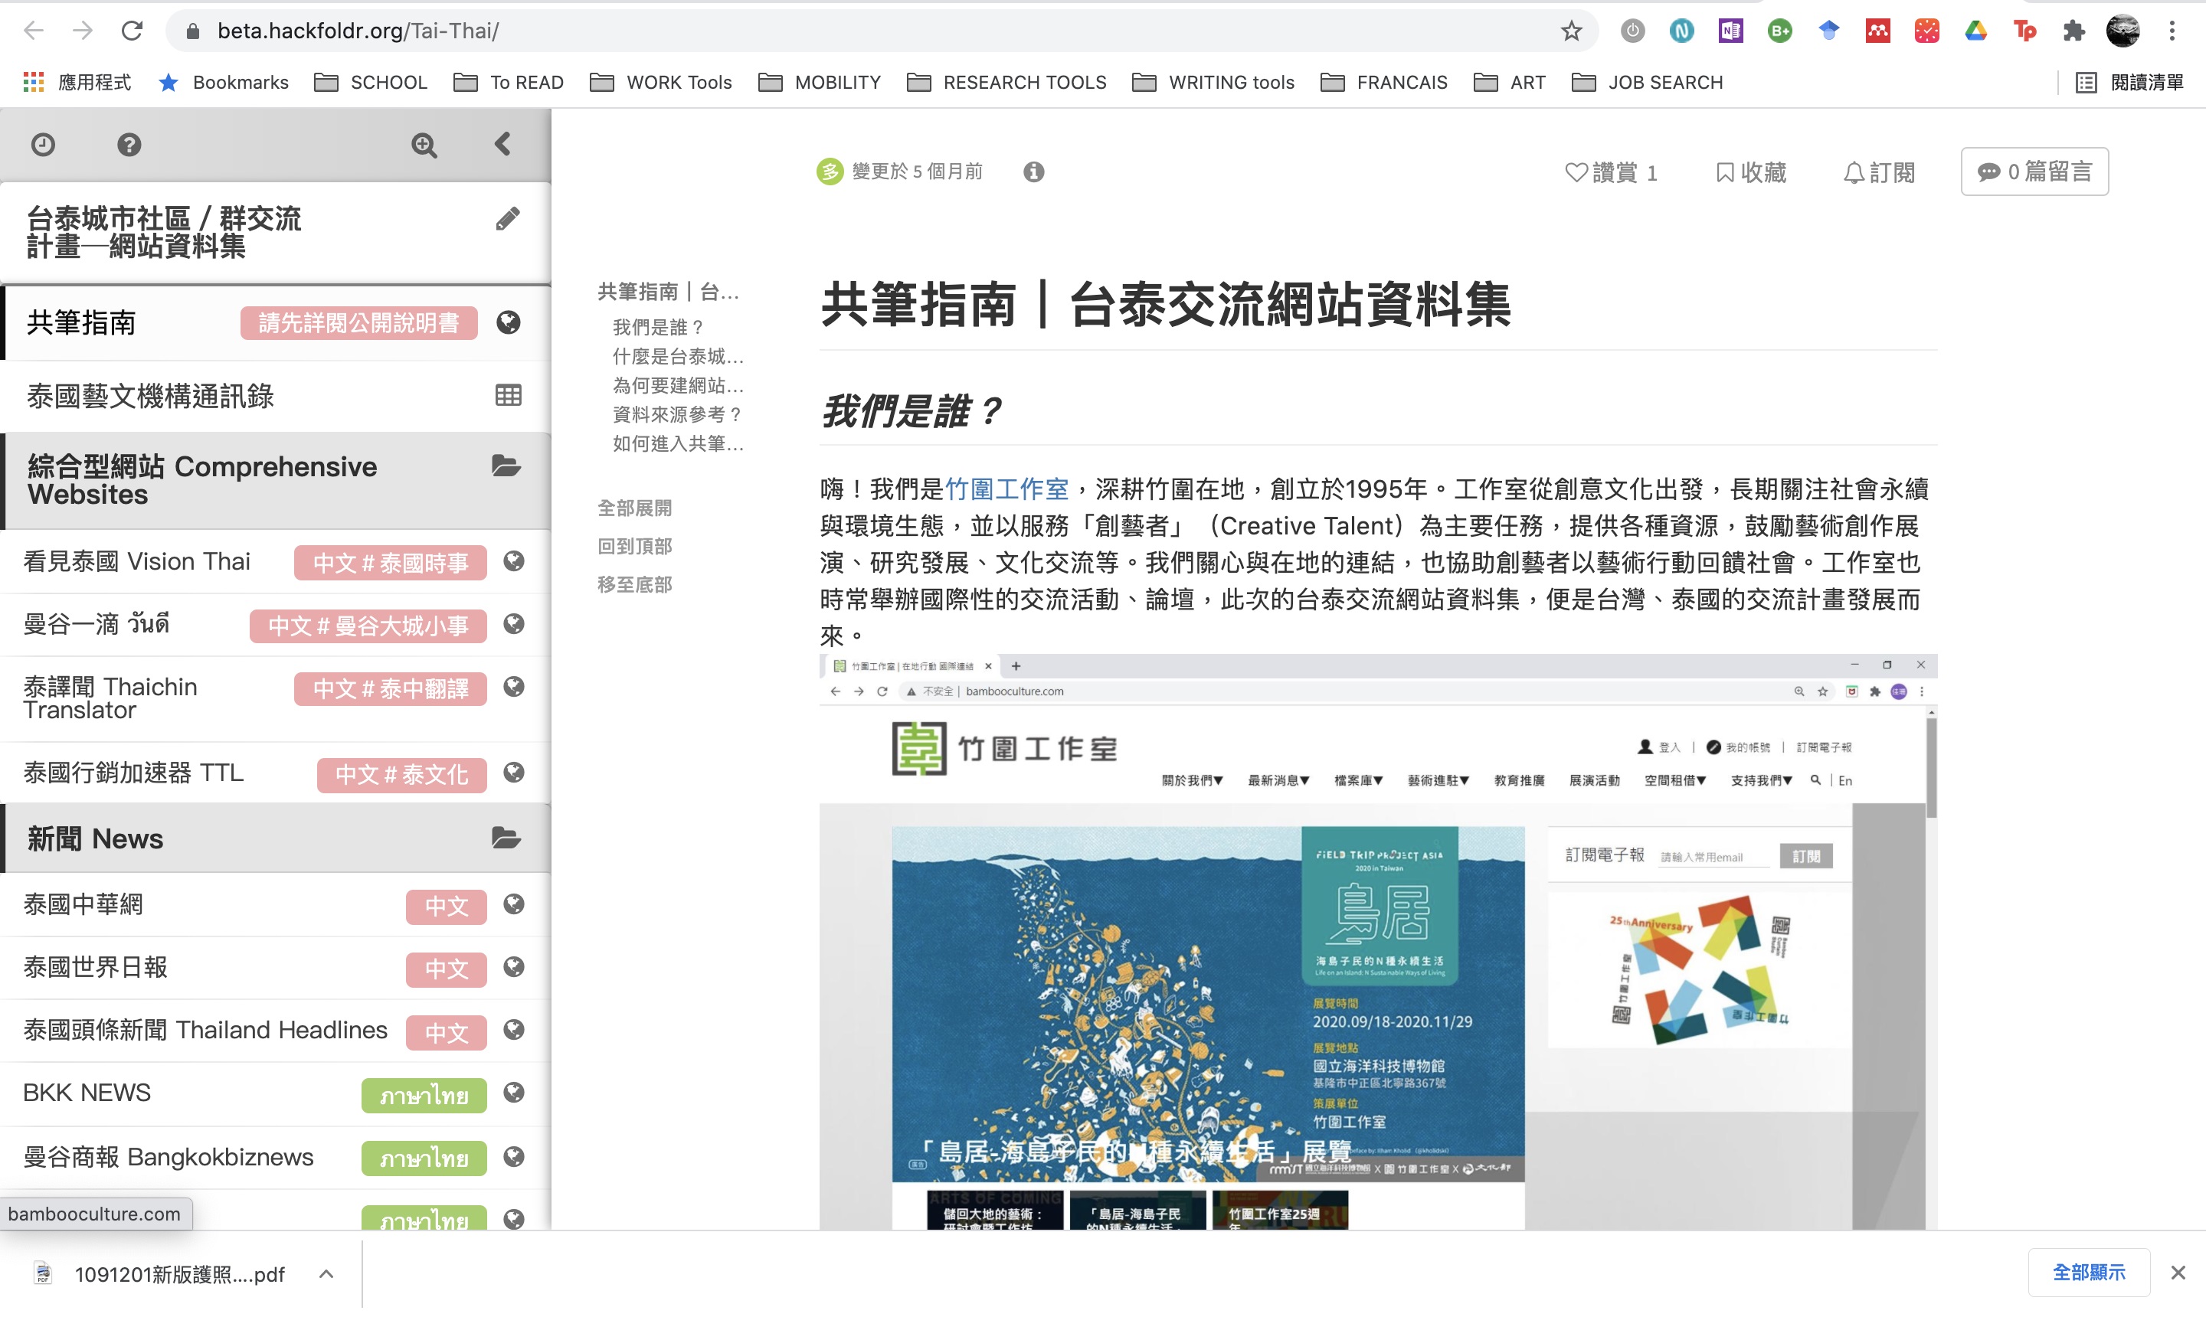Collapse the 綜合型網站 Comprehensive Websites folder
The height and width of the screenshot is (1317, 2206).
(x=506, y=466)
